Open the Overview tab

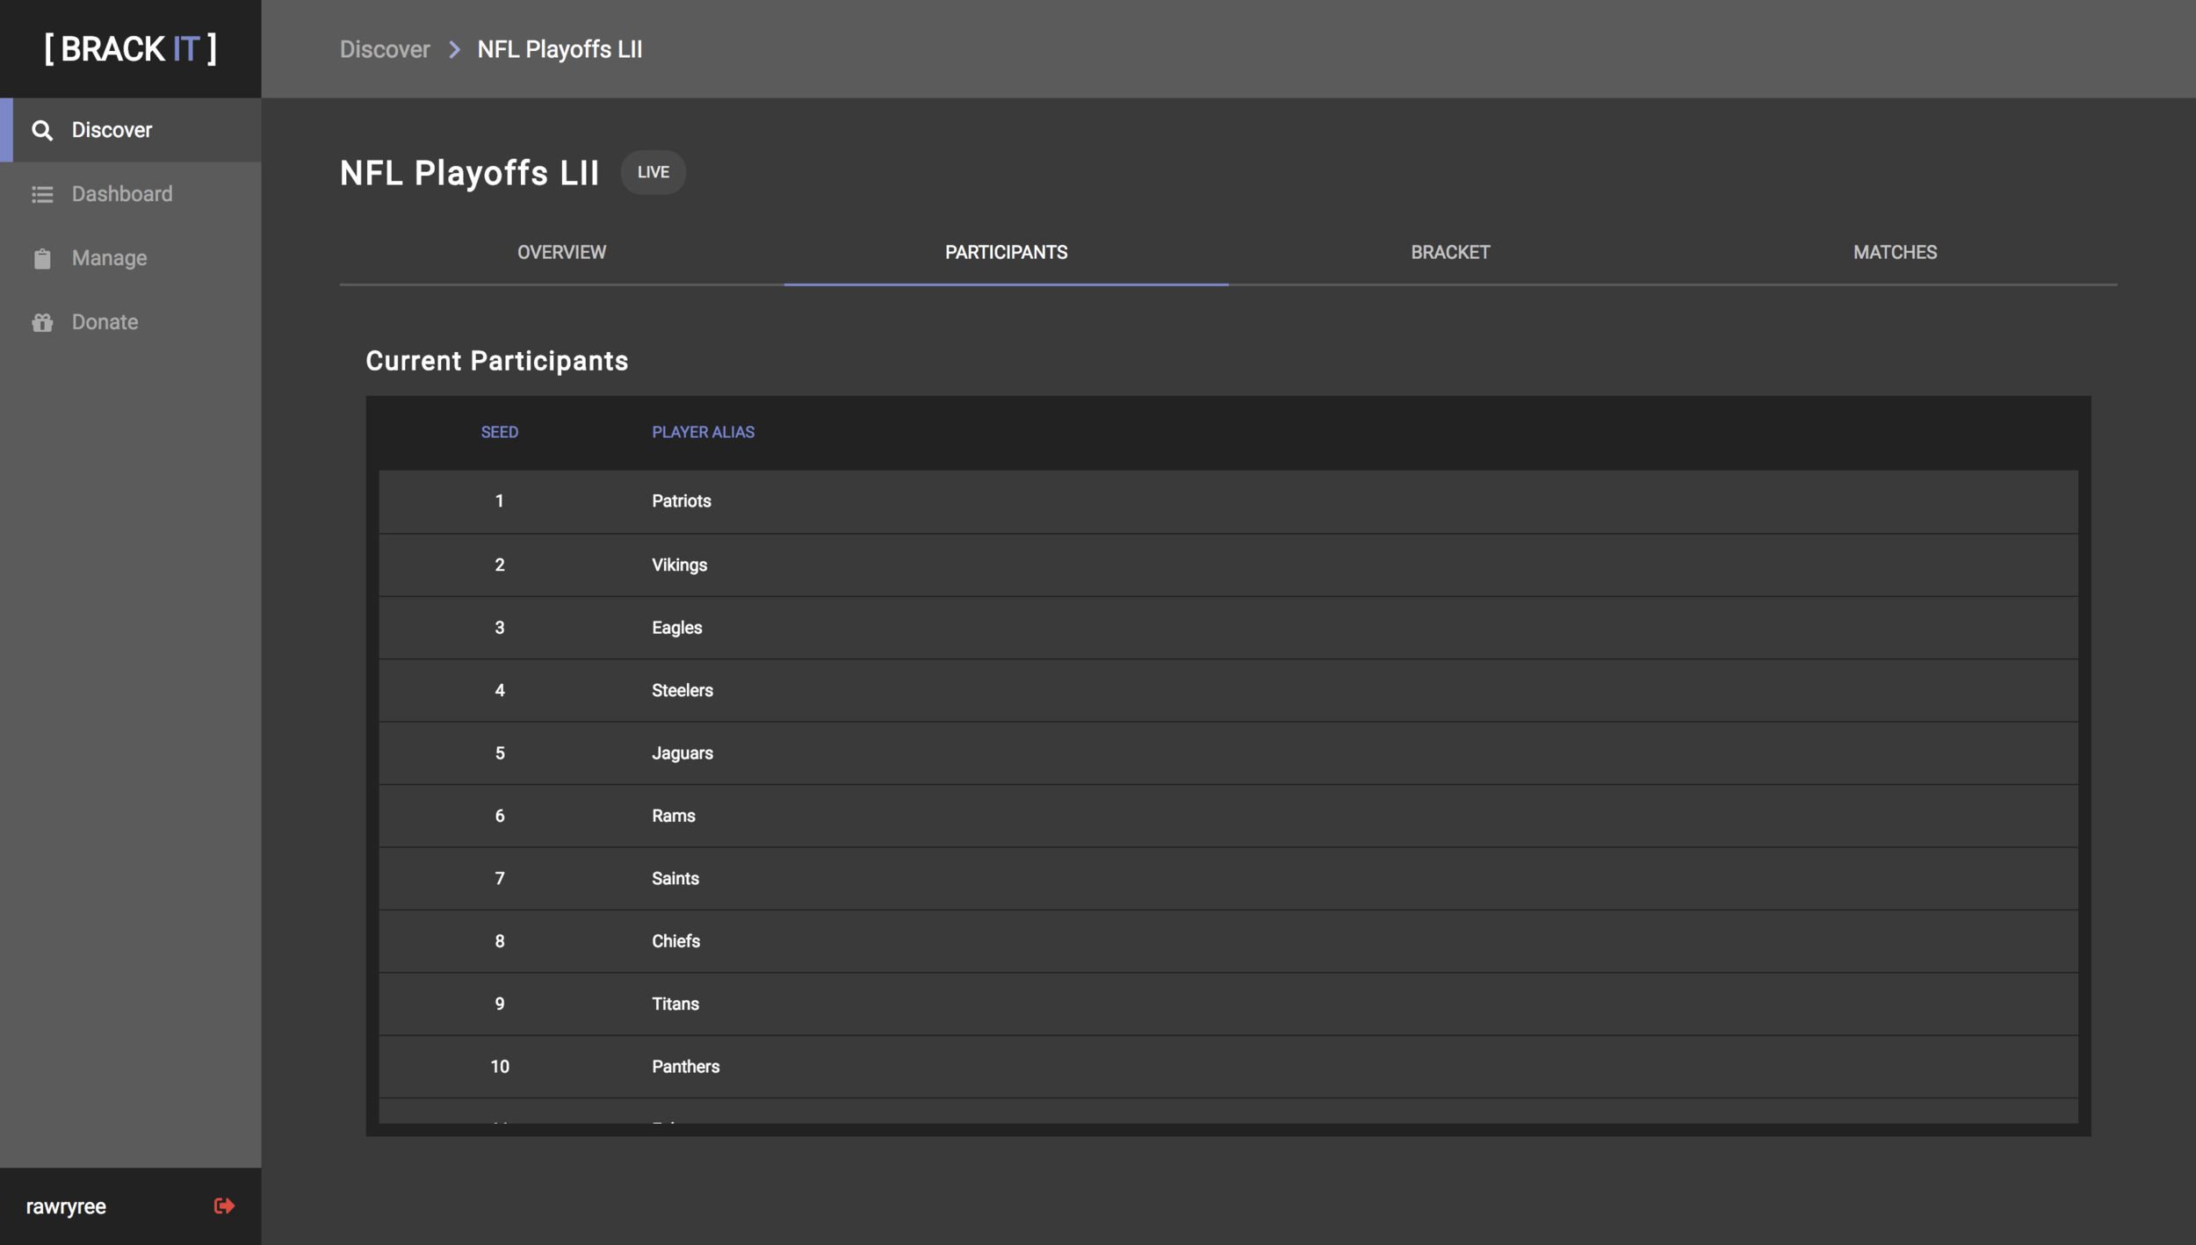561,253
